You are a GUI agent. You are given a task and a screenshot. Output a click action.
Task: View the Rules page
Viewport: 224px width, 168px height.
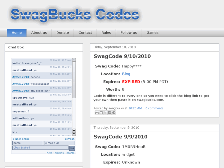[x=106, y=33]
